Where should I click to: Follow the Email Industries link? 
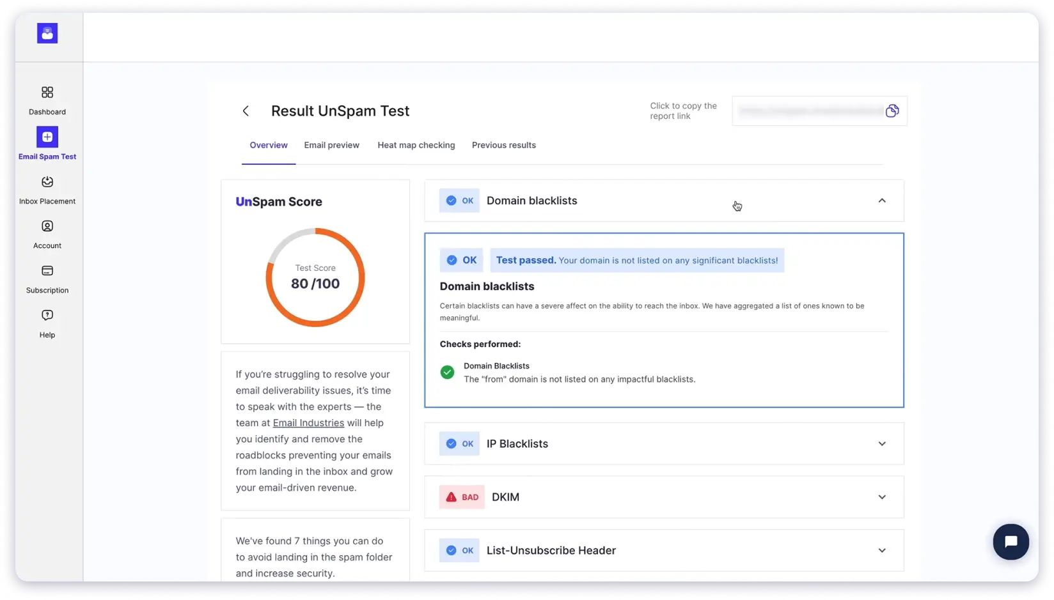308,423
